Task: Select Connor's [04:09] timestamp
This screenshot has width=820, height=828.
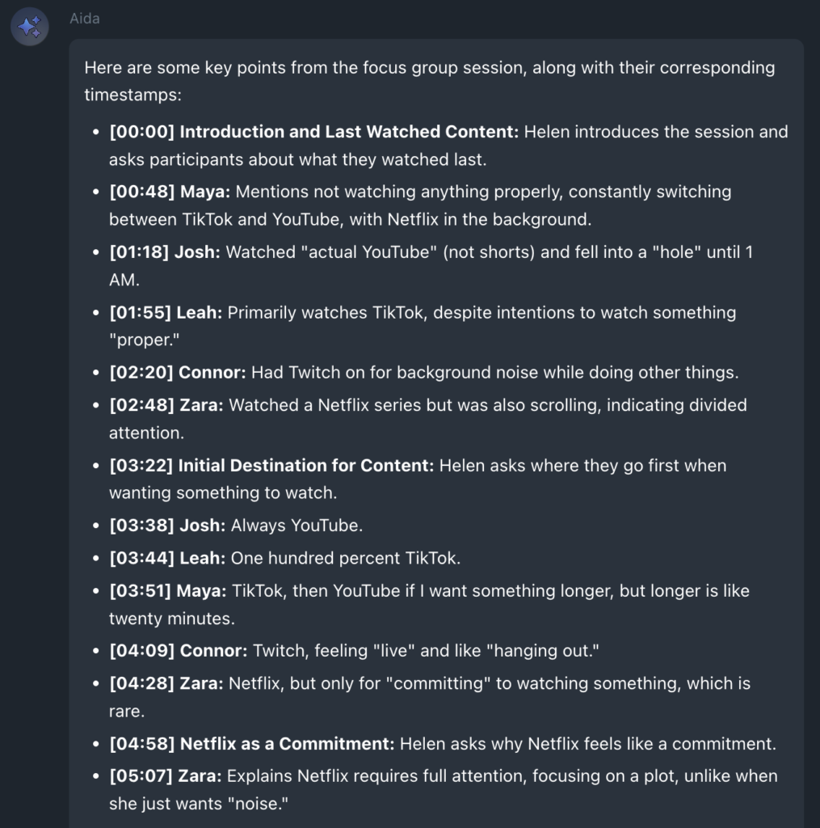Action: click(141, 651)
